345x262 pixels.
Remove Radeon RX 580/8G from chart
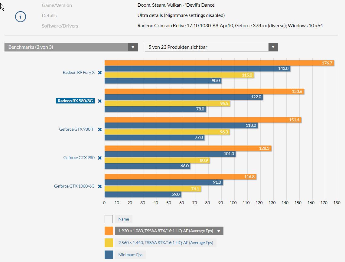100,101
